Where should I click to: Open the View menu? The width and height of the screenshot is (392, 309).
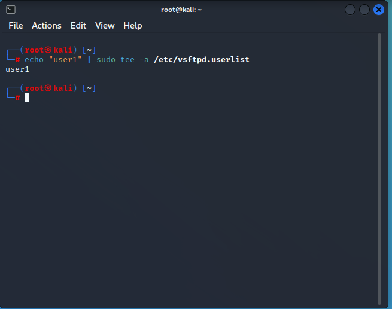pyautogui.click(x=105, y=26)
